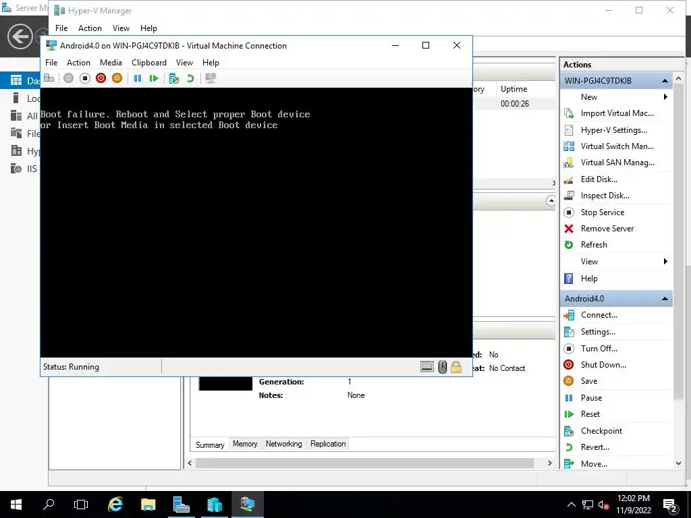Open the notification center
The height and width of the screenshot is (518, 691).
point(670,505)
